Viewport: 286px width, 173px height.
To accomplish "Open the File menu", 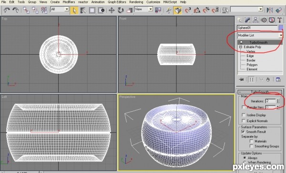I will click(4, 2).
